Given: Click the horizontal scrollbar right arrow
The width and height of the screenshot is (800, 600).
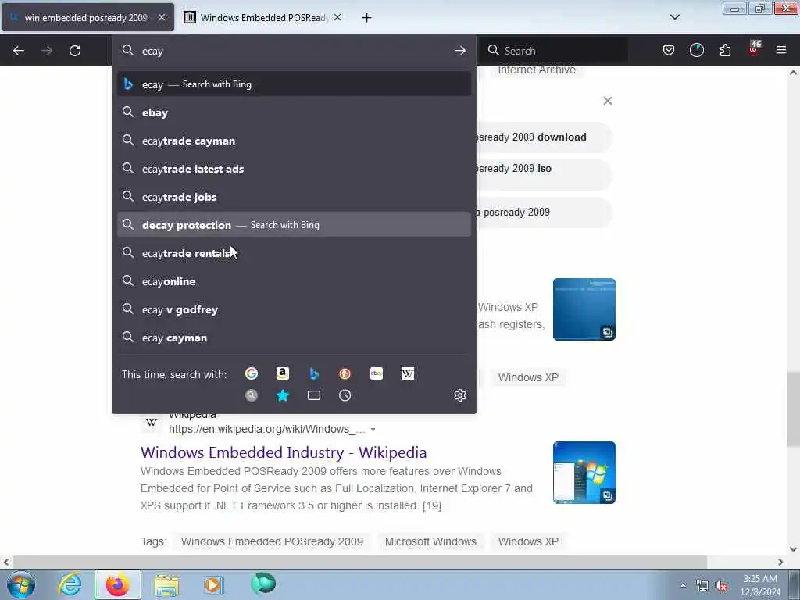Looking at the screenshot, I should tap(780, 562).
